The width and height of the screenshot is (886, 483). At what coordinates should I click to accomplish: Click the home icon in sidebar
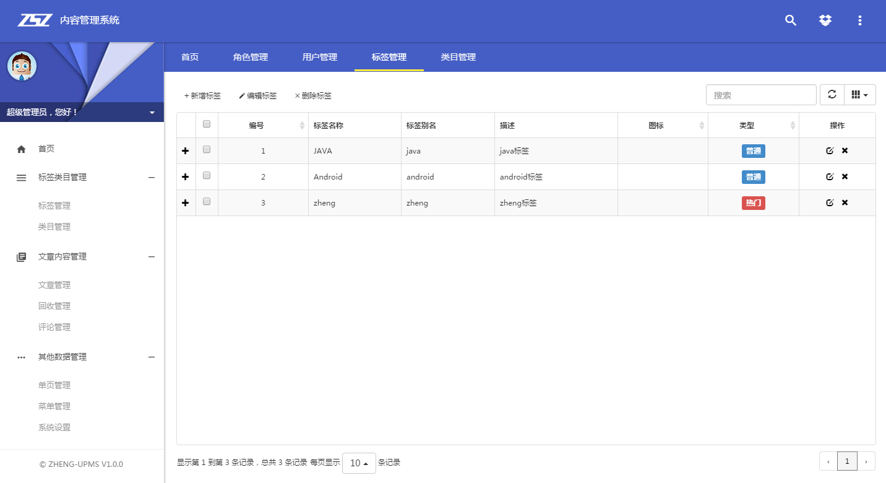coord(21,149)
